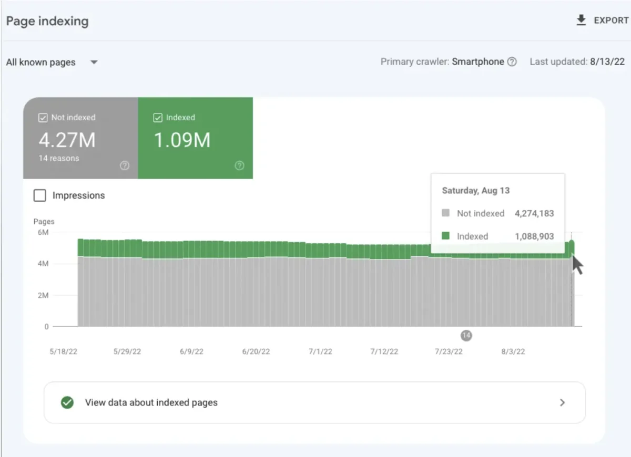Viewport: 631px width, 457px height.
Task: Open the All known pages dropdown
Action: click(52, 63)
